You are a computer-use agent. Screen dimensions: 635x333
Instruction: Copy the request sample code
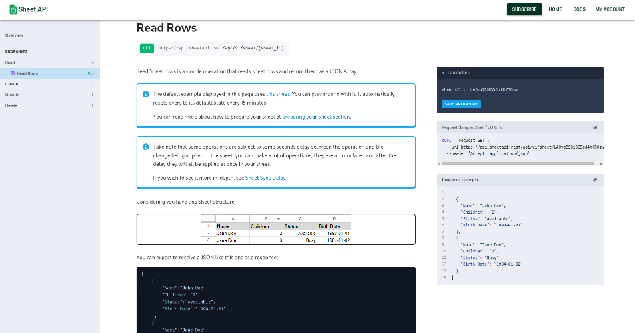pyautogui.click(x=595, y=127)
